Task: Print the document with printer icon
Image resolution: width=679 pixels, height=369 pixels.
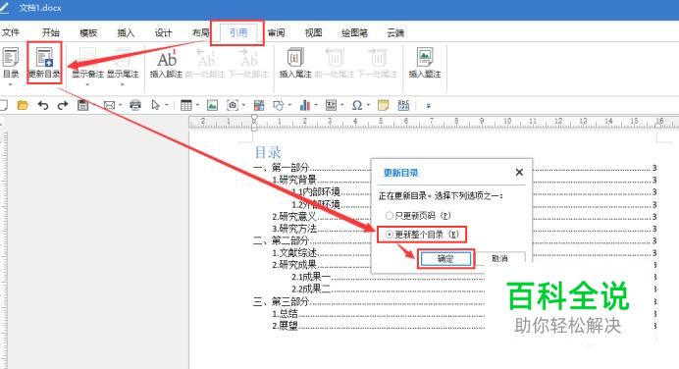Action: coord(135,105)
